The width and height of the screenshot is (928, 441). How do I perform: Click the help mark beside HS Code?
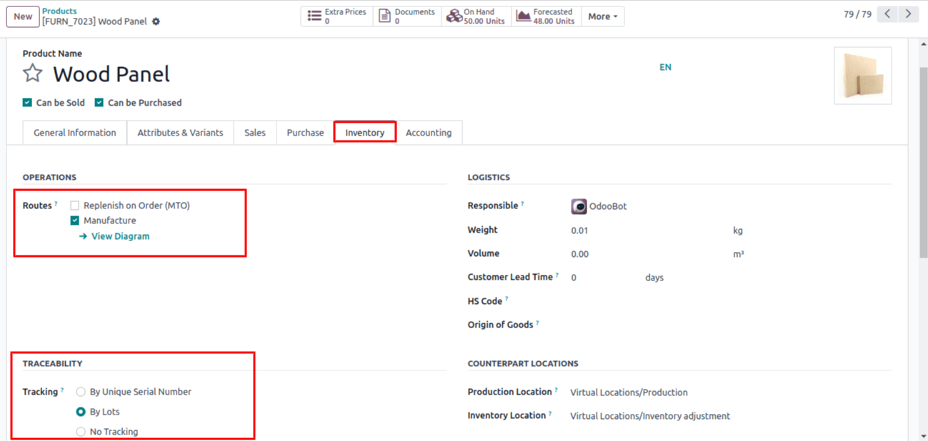(507, 300)
